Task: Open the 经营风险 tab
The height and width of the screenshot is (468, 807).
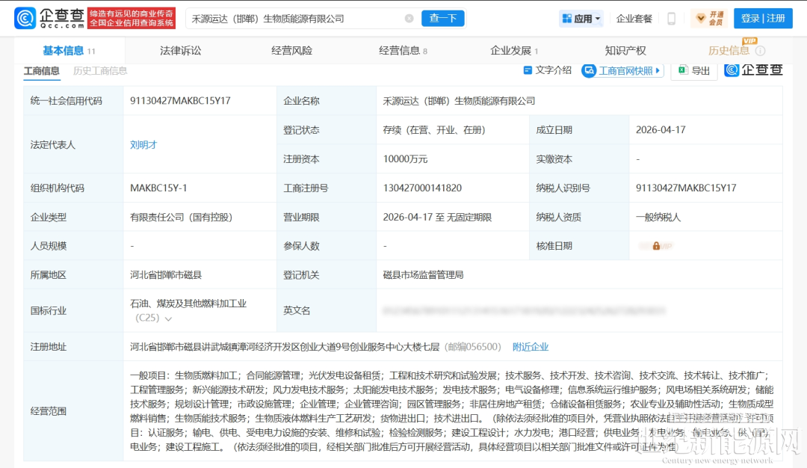Action: coord(292,50)
